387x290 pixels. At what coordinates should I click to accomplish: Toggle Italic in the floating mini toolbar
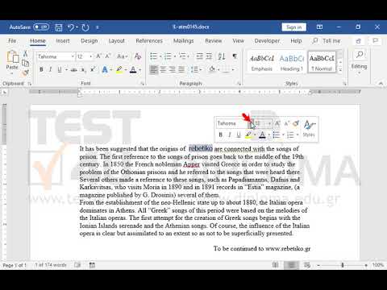pos(230,135)
